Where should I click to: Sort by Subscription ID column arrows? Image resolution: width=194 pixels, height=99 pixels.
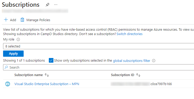coord(138,75)
